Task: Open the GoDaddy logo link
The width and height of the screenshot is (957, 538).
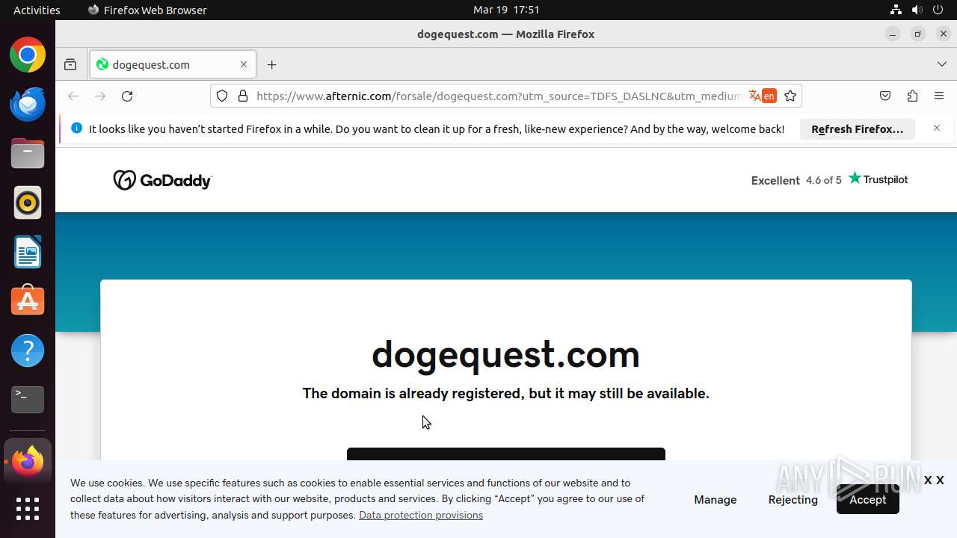Action: point(162,180)
